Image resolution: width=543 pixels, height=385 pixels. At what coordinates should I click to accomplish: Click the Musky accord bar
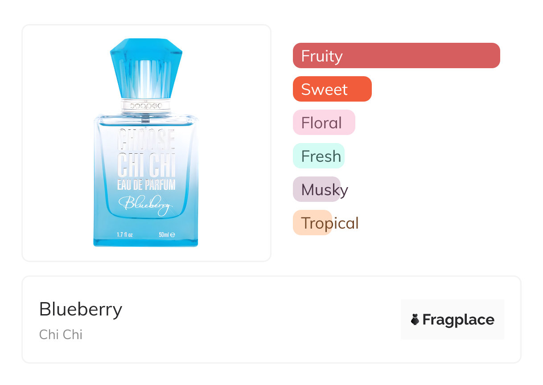317,189
